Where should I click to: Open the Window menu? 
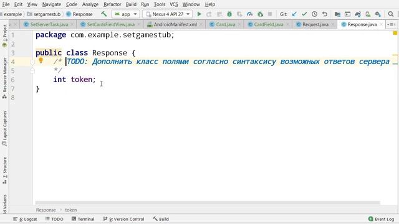(x=191, y=4)
